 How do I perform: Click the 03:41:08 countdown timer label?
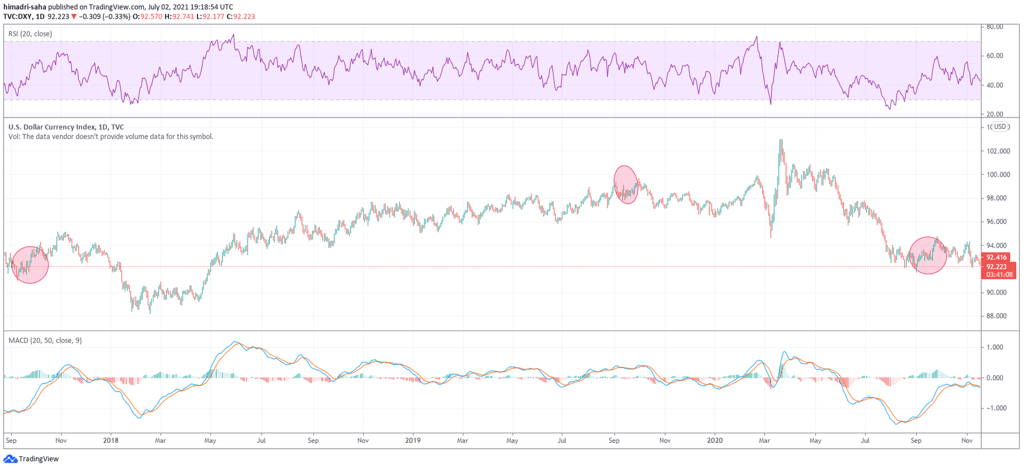pos(999,275)
